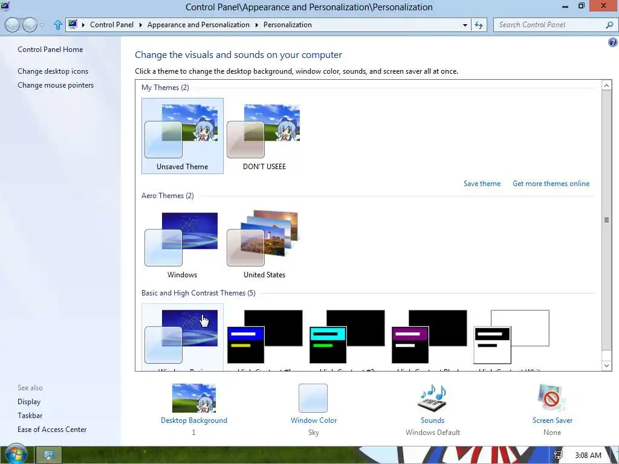Click the 3:08 AM clock
Viewport: 619px width, 464px height.
588,456
